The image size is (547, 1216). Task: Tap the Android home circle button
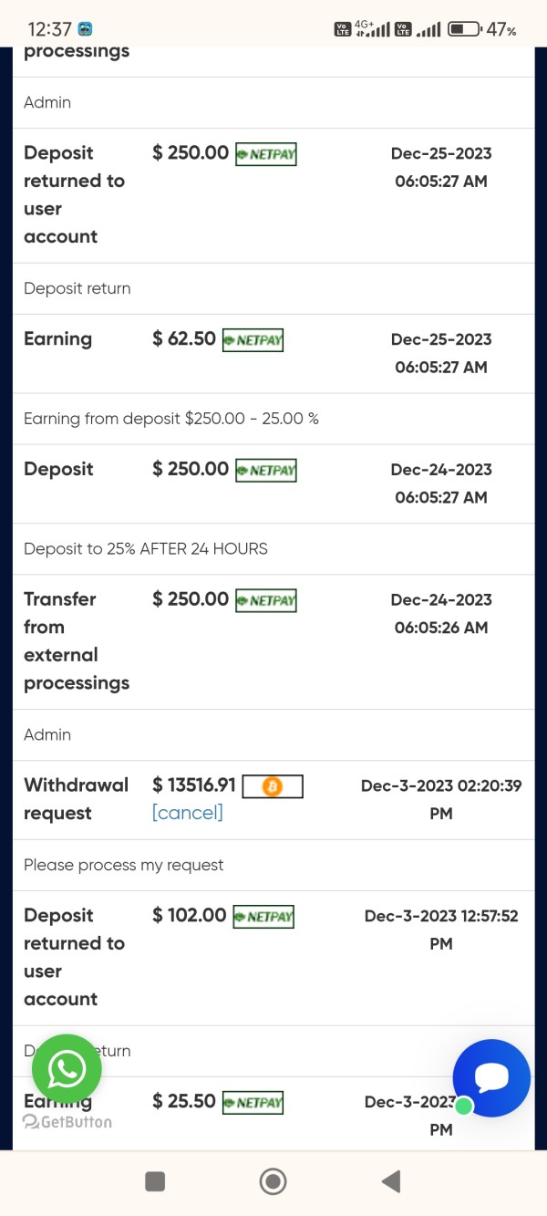pos(273,1182)
